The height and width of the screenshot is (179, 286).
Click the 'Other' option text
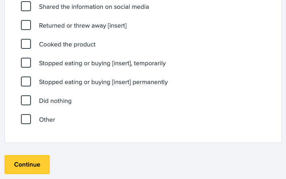(x=47, y=120)
